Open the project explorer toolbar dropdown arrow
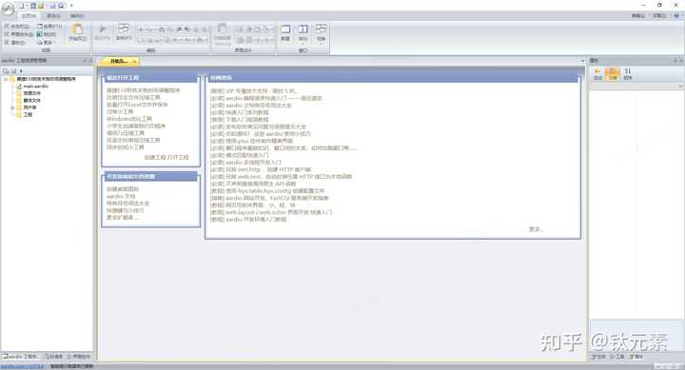The width and height of the screenshot is (685, 370). 21,70
